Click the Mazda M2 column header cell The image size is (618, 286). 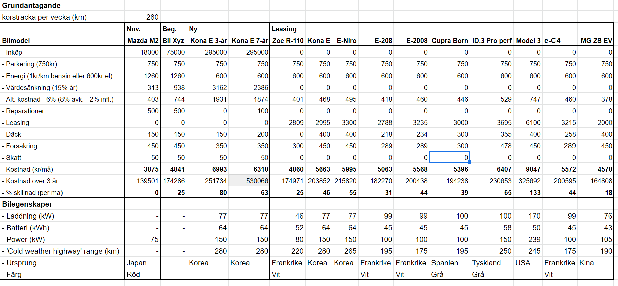(x=143, y=41)
